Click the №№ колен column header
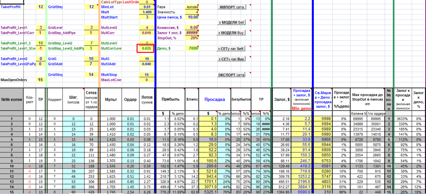 pyautogui.click(x=12, y=99)
